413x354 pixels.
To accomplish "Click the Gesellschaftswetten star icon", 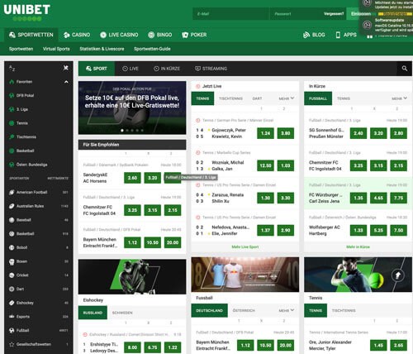I will [12, 344].
